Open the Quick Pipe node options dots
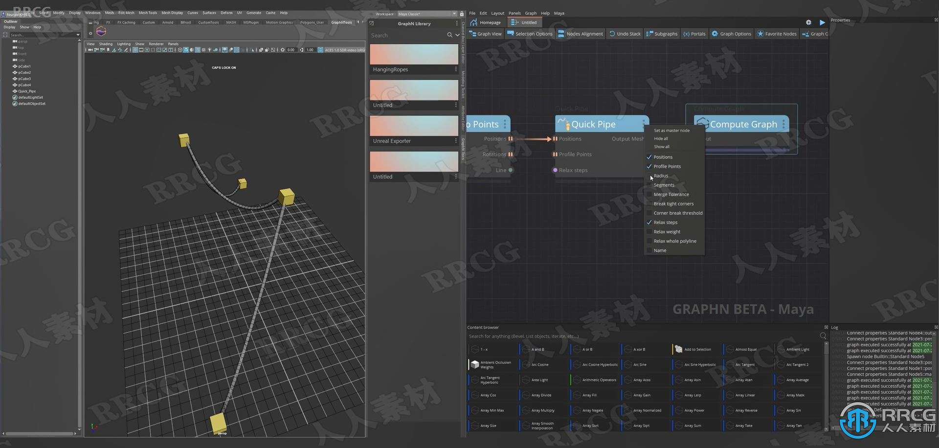The height and width of the screenshot is (448, 939). tap(644, 124)
